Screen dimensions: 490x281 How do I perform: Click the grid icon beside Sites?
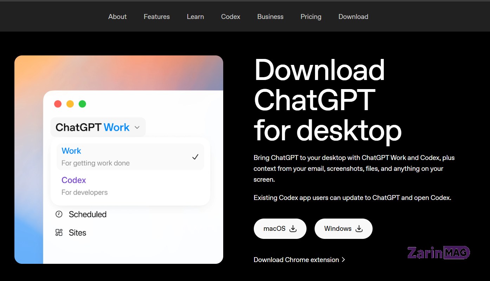coord(59,233)
